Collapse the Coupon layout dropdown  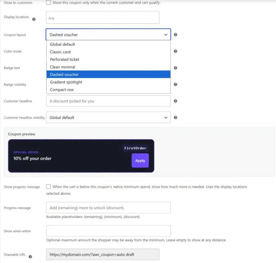(108, 34)
